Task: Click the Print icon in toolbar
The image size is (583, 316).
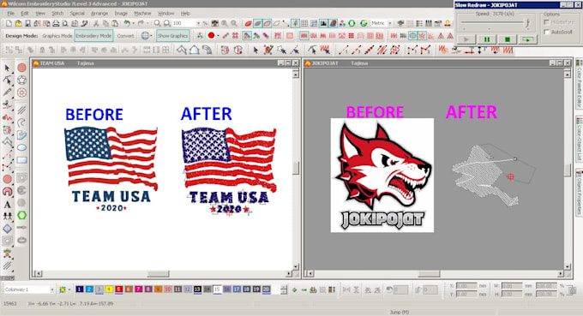Action: coord(56,23)
